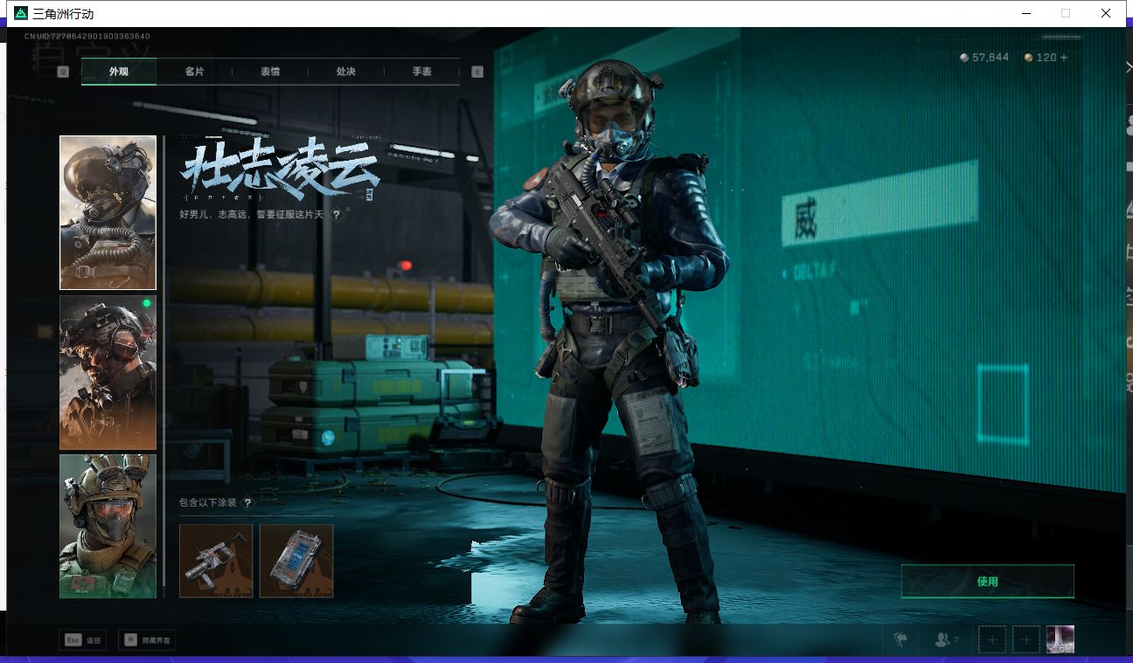
Task: View the included transparent case item
Action: click(x=296, y=561)
